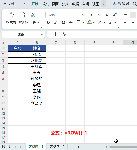Increase font size with A+ icon

107,15
